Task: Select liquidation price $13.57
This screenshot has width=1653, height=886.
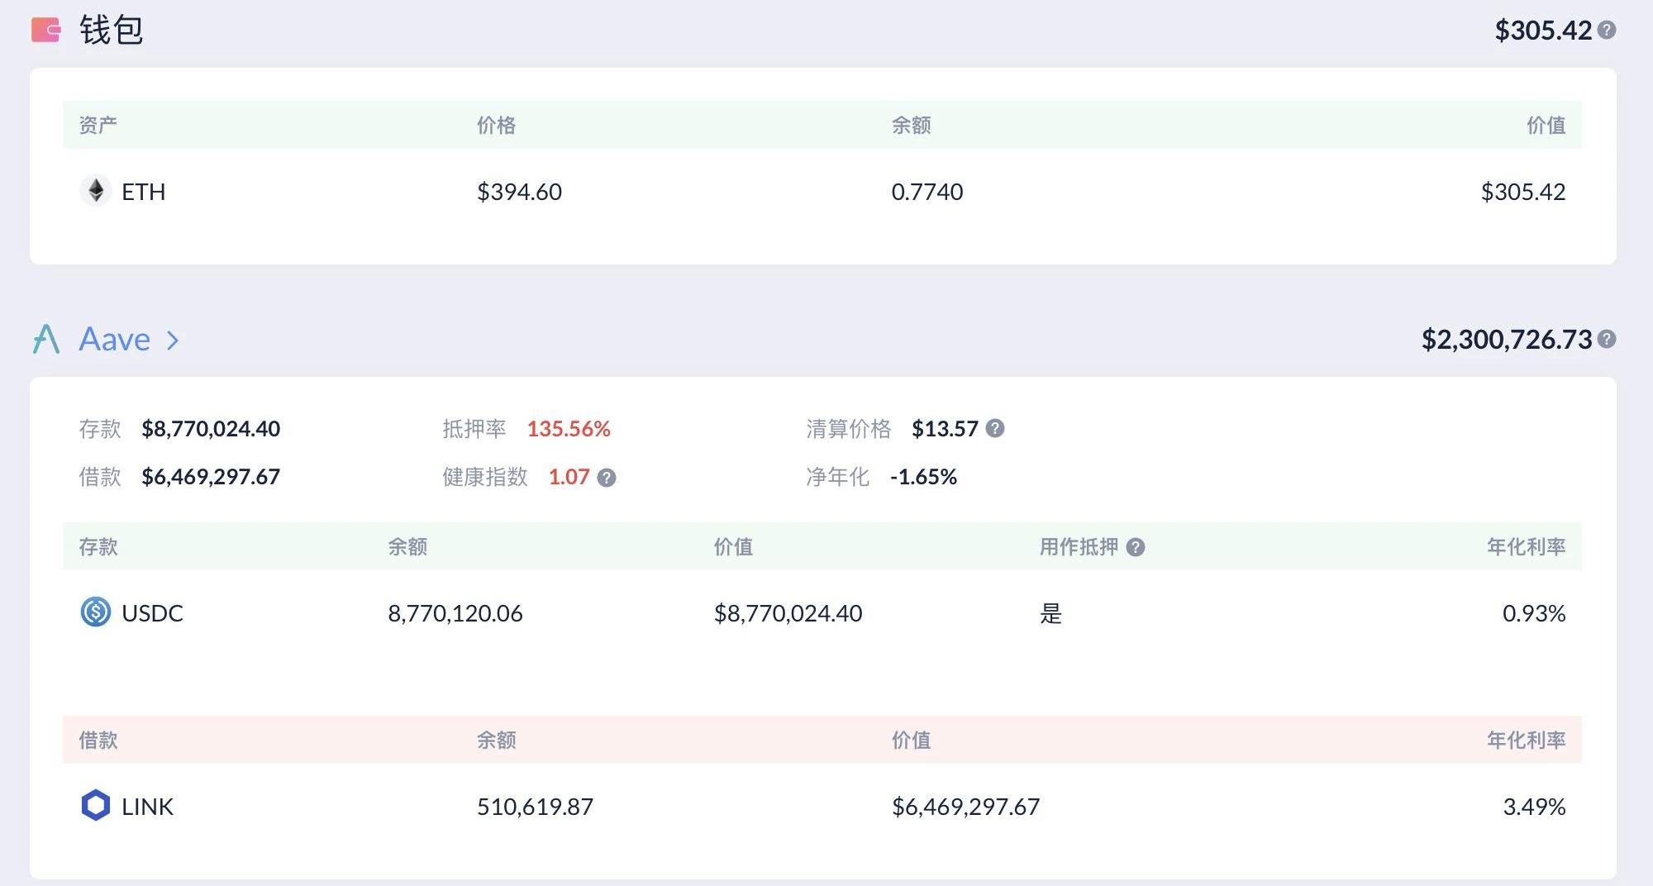Action: 945,429
